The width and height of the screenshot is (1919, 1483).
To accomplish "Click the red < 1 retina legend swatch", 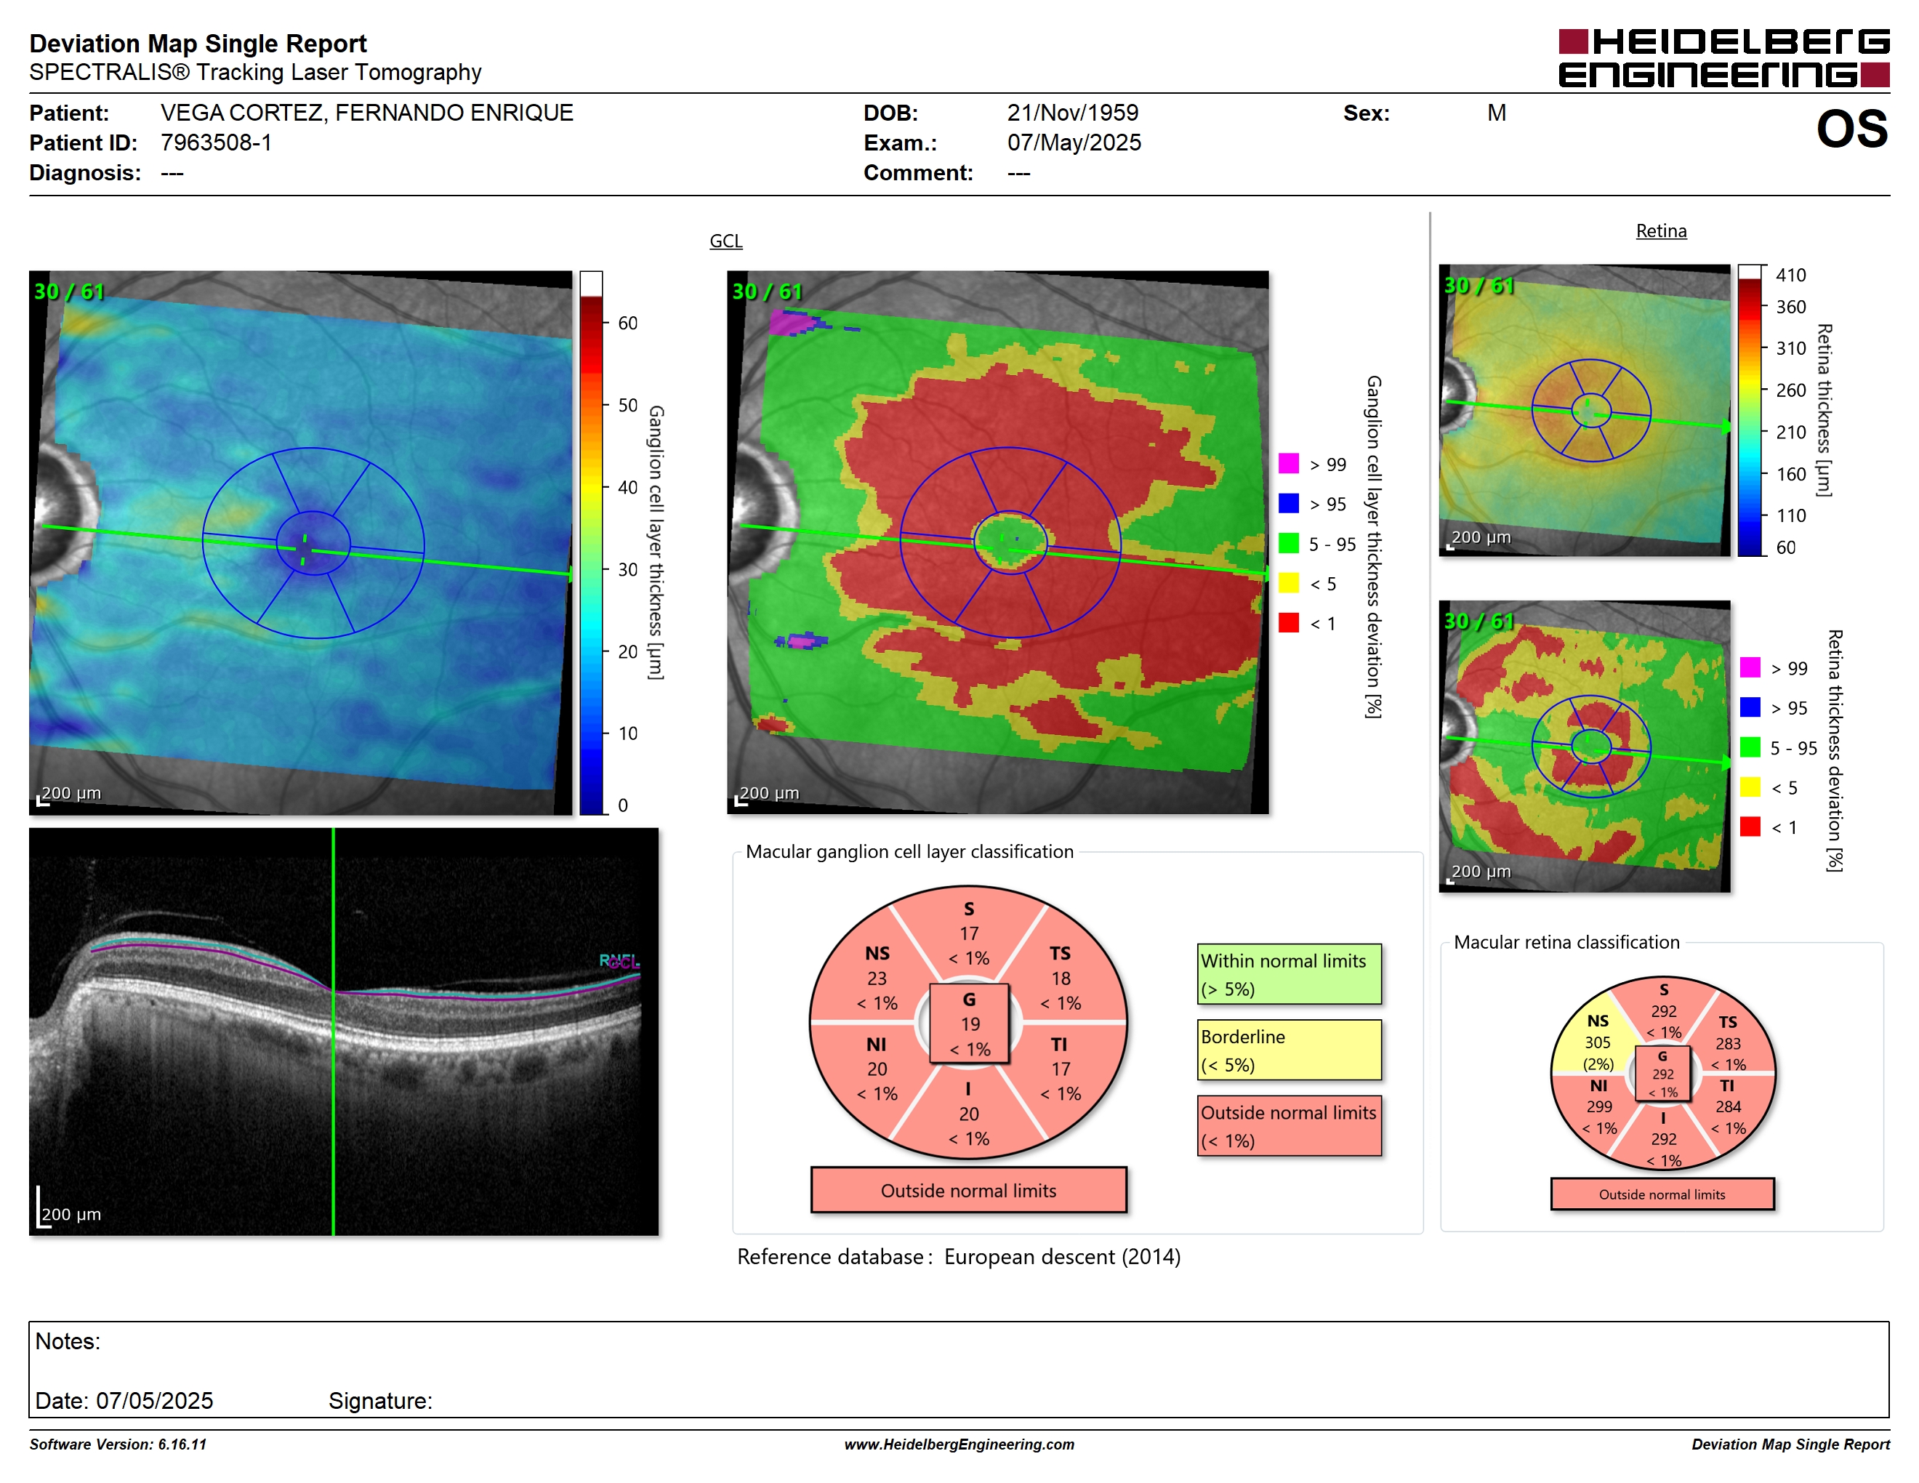I will click(x=1750, y=826).
